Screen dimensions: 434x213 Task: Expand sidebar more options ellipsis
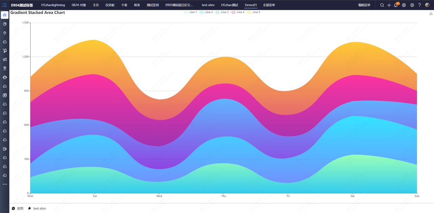[x=5, y=184]
